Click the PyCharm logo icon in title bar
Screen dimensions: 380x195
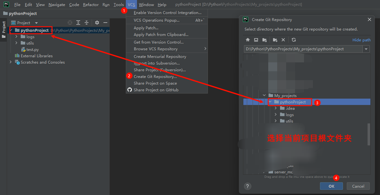tap(6, 4)
